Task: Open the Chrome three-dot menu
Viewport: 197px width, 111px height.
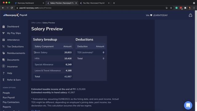Action: point(194,8)
